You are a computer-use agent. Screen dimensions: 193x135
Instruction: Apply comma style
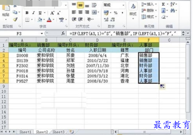point(122,13)
